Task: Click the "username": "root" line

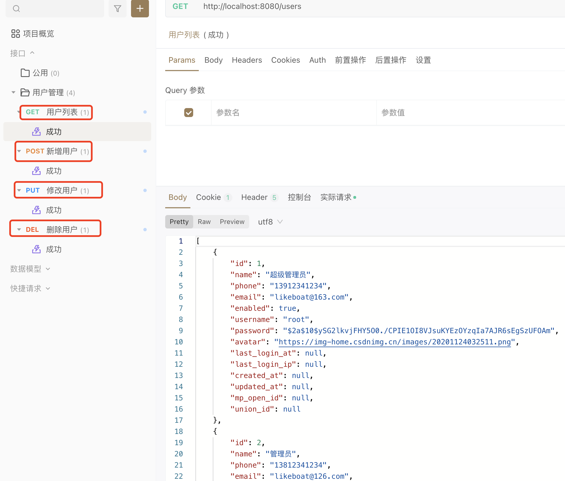Action: tap(272, 319)
